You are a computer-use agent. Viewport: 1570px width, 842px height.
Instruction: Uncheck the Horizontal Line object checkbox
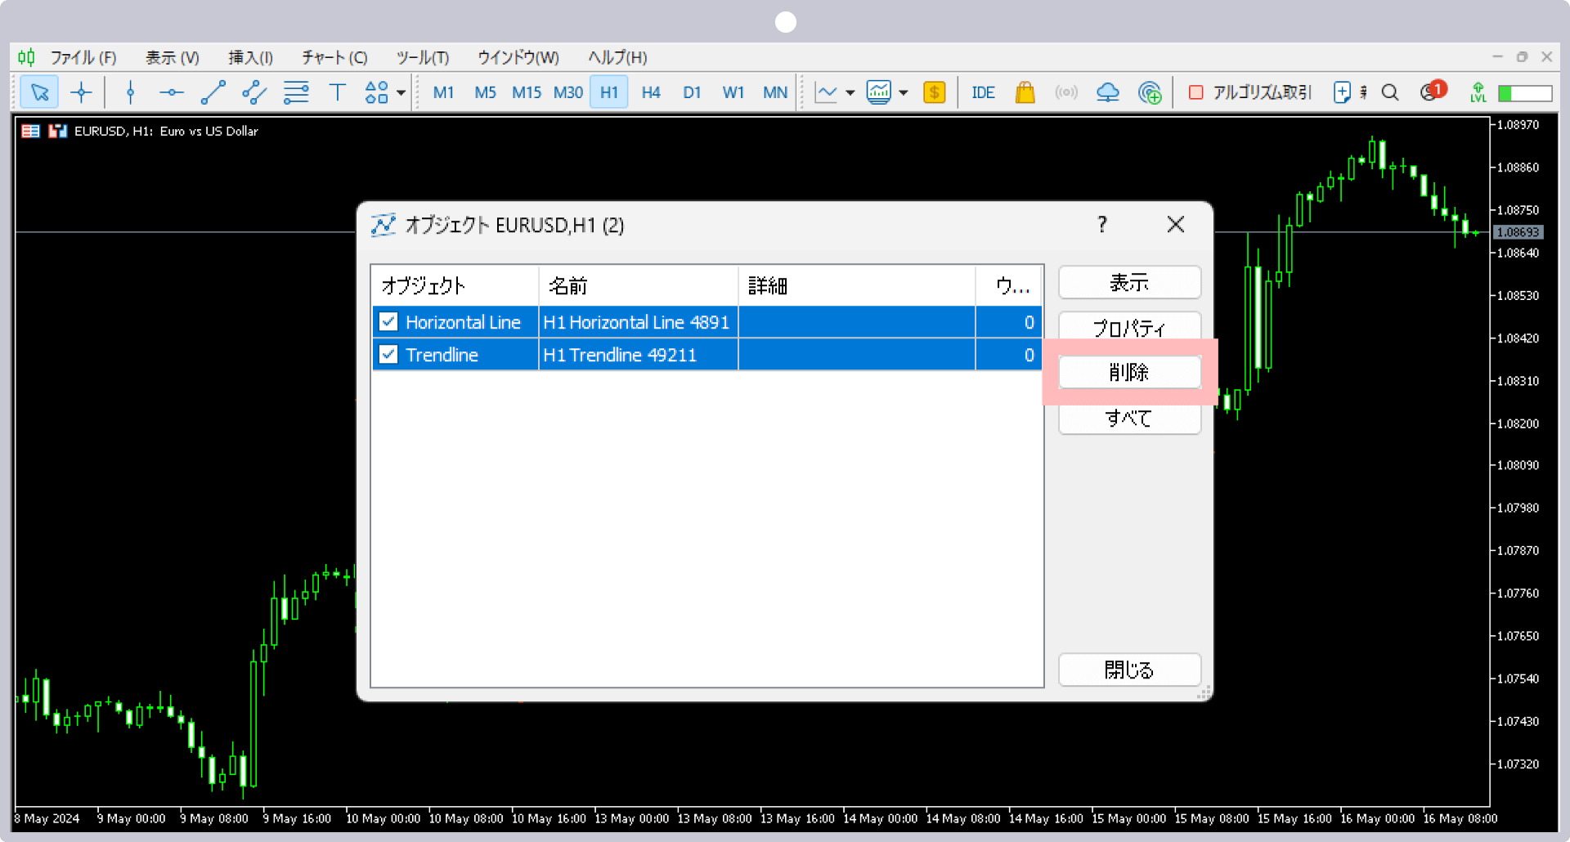pos(388,322)
